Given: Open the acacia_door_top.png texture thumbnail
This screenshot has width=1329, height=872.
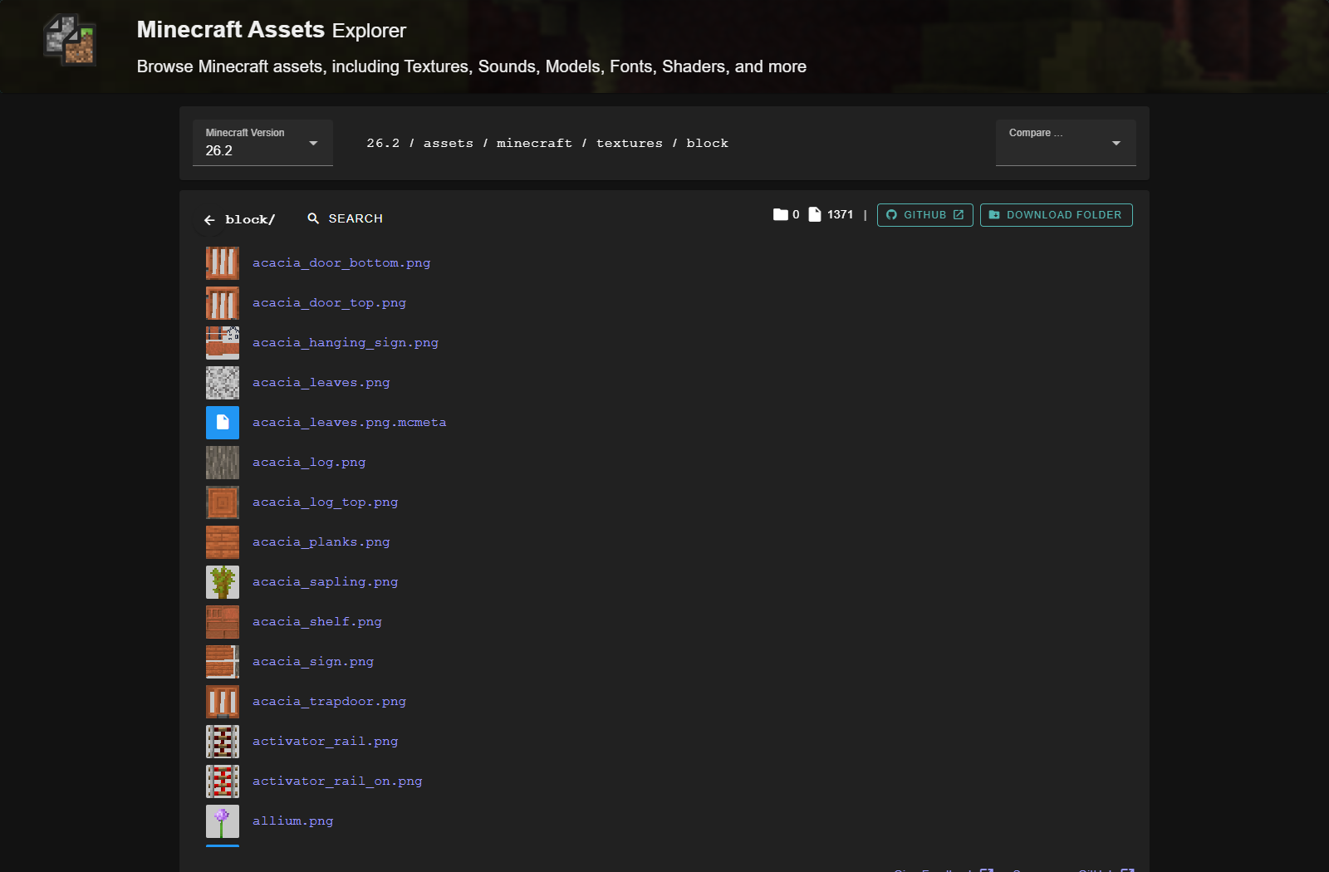Looking at the screenshot, I should point(223,303).
